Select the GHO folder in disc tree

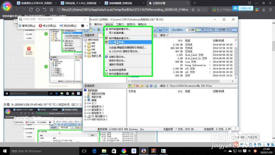[93, 49]
